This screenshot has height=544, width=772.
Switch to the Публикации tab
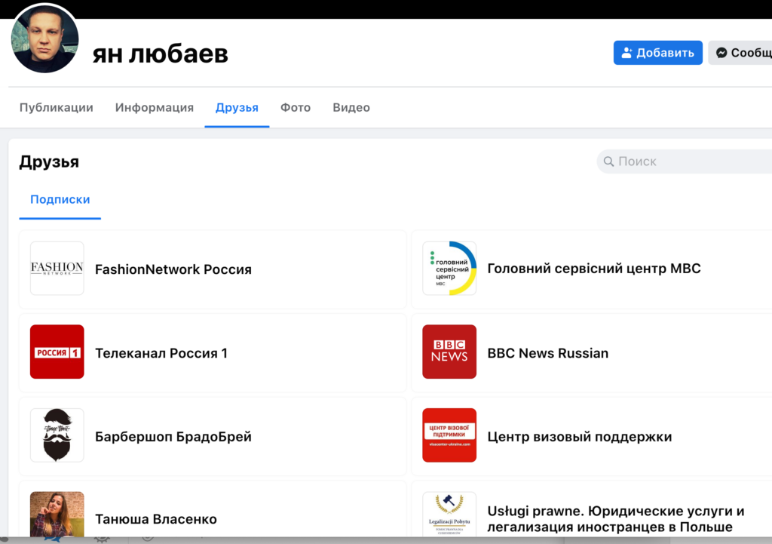point(57,108)
